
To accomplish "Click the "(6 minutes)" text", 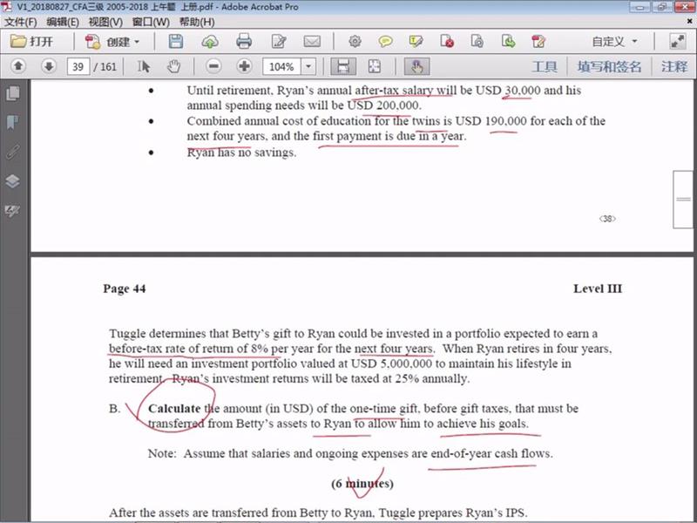I will [x=362, y=484].
